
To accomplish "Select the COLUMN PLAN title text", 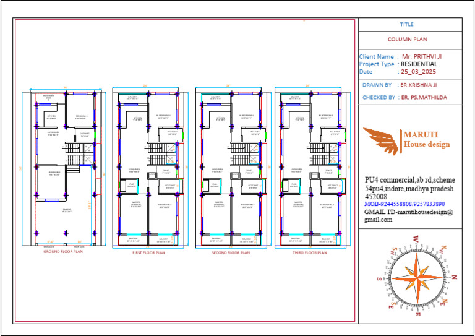I will (x=407, y=40).
